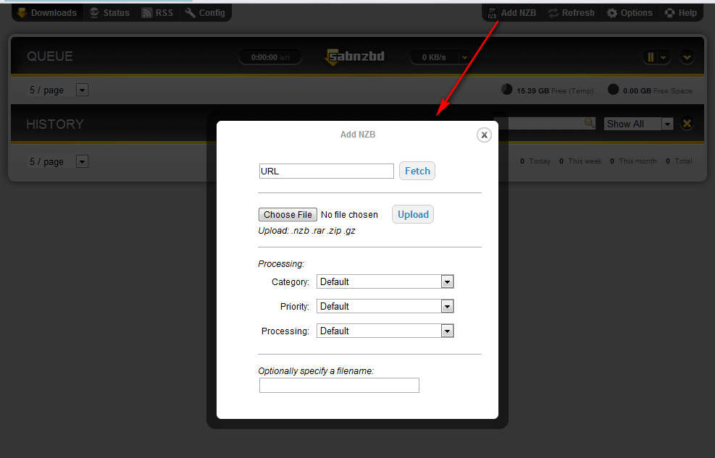The width and height of the screenshot is (715, 458).
Task: Click the temp disk space pie icon
Action: 506,89
